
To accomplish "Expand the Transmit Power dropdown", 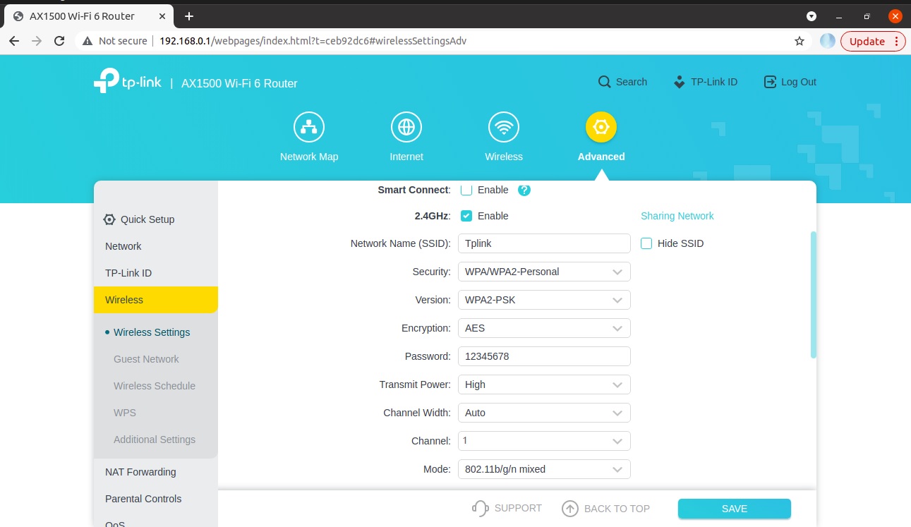I will coord(544,384).
